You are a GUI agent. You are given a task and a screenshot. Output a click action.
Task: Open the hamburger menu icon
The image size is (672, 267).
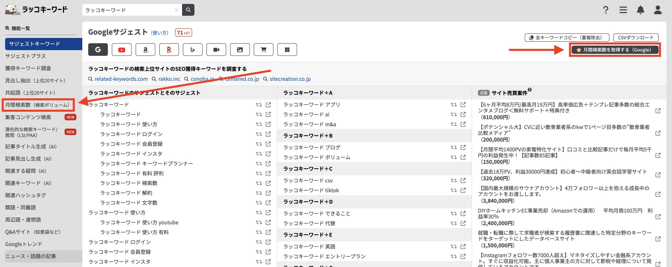[623, 10]
